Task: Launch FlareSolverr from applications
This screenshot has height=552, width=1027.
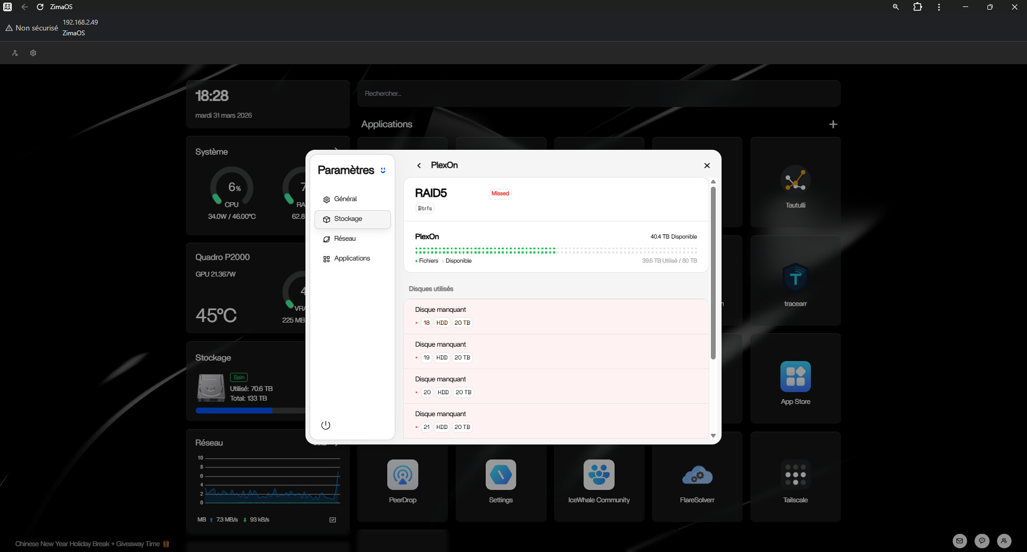Action: [697, 475]
